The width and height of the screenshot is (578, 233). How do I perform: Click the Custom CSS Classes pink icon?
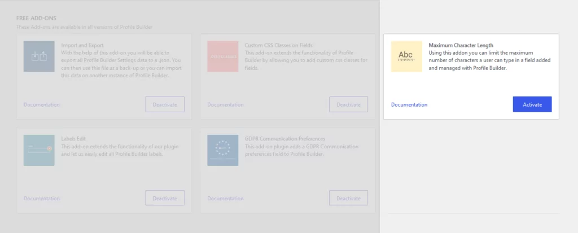[222, 56]
